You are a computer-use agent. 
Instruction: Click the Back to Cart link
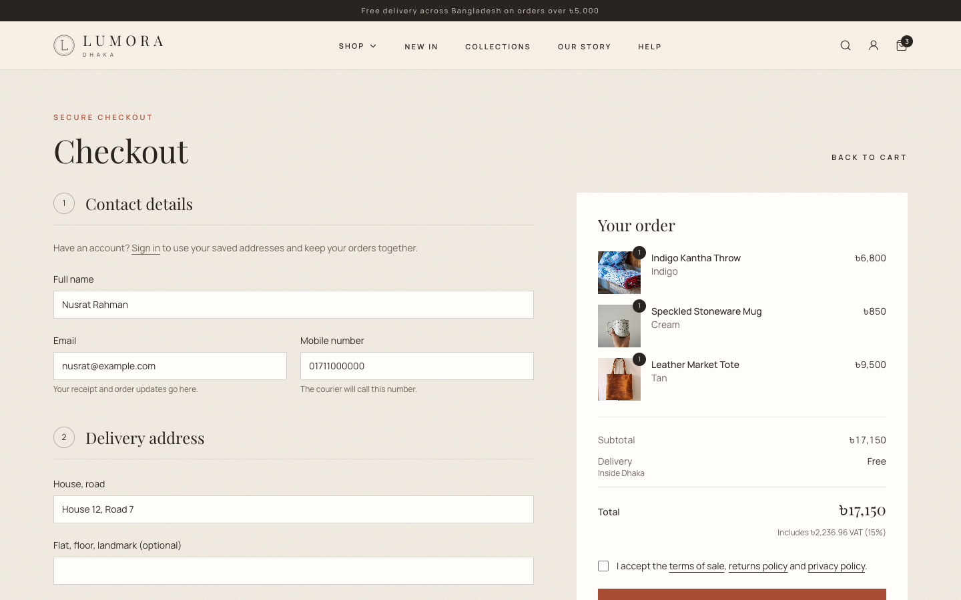click(x=869, y=157)
